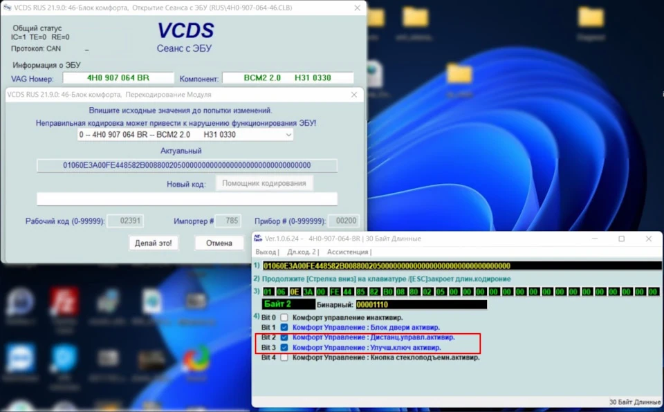Select byte cell 82
The width and height of the screenshot is (664, 412).
click(x=374, y=292)
